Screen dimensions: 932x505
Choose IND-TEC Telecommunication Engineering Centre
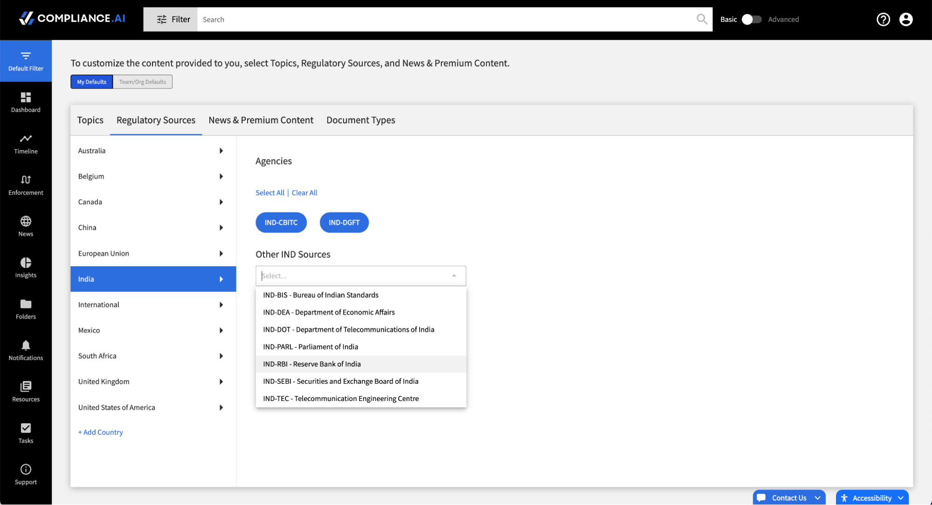coord(361,398)
